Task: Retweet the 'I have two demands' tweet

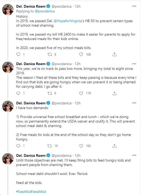Action: pos(49,146)
